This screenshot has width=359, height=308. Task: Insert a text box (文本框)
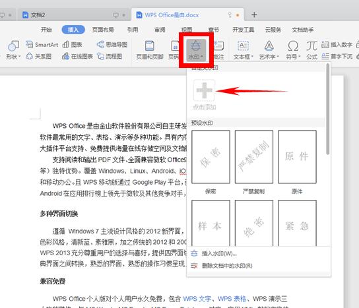click(243, 50)
